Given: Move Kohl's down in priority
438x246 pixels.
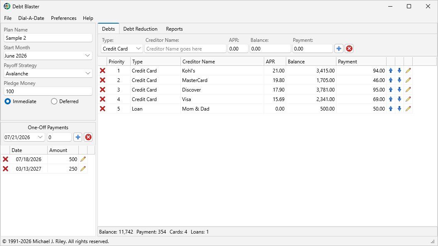Looking at the screenshot, I should coord(399,70).
